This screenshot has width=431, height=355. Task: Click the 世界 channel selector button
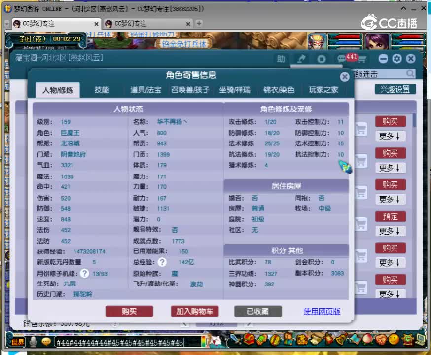coord(17,342)
